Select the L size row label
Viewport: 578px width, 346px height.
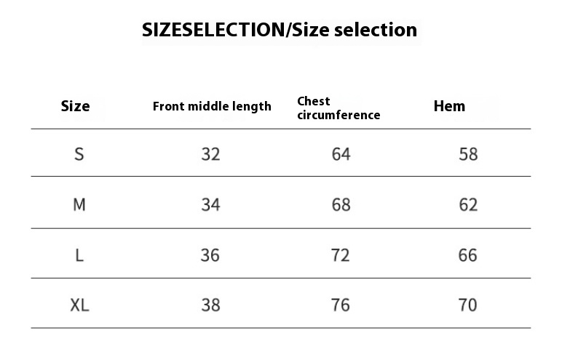click(x=79, y=255)
